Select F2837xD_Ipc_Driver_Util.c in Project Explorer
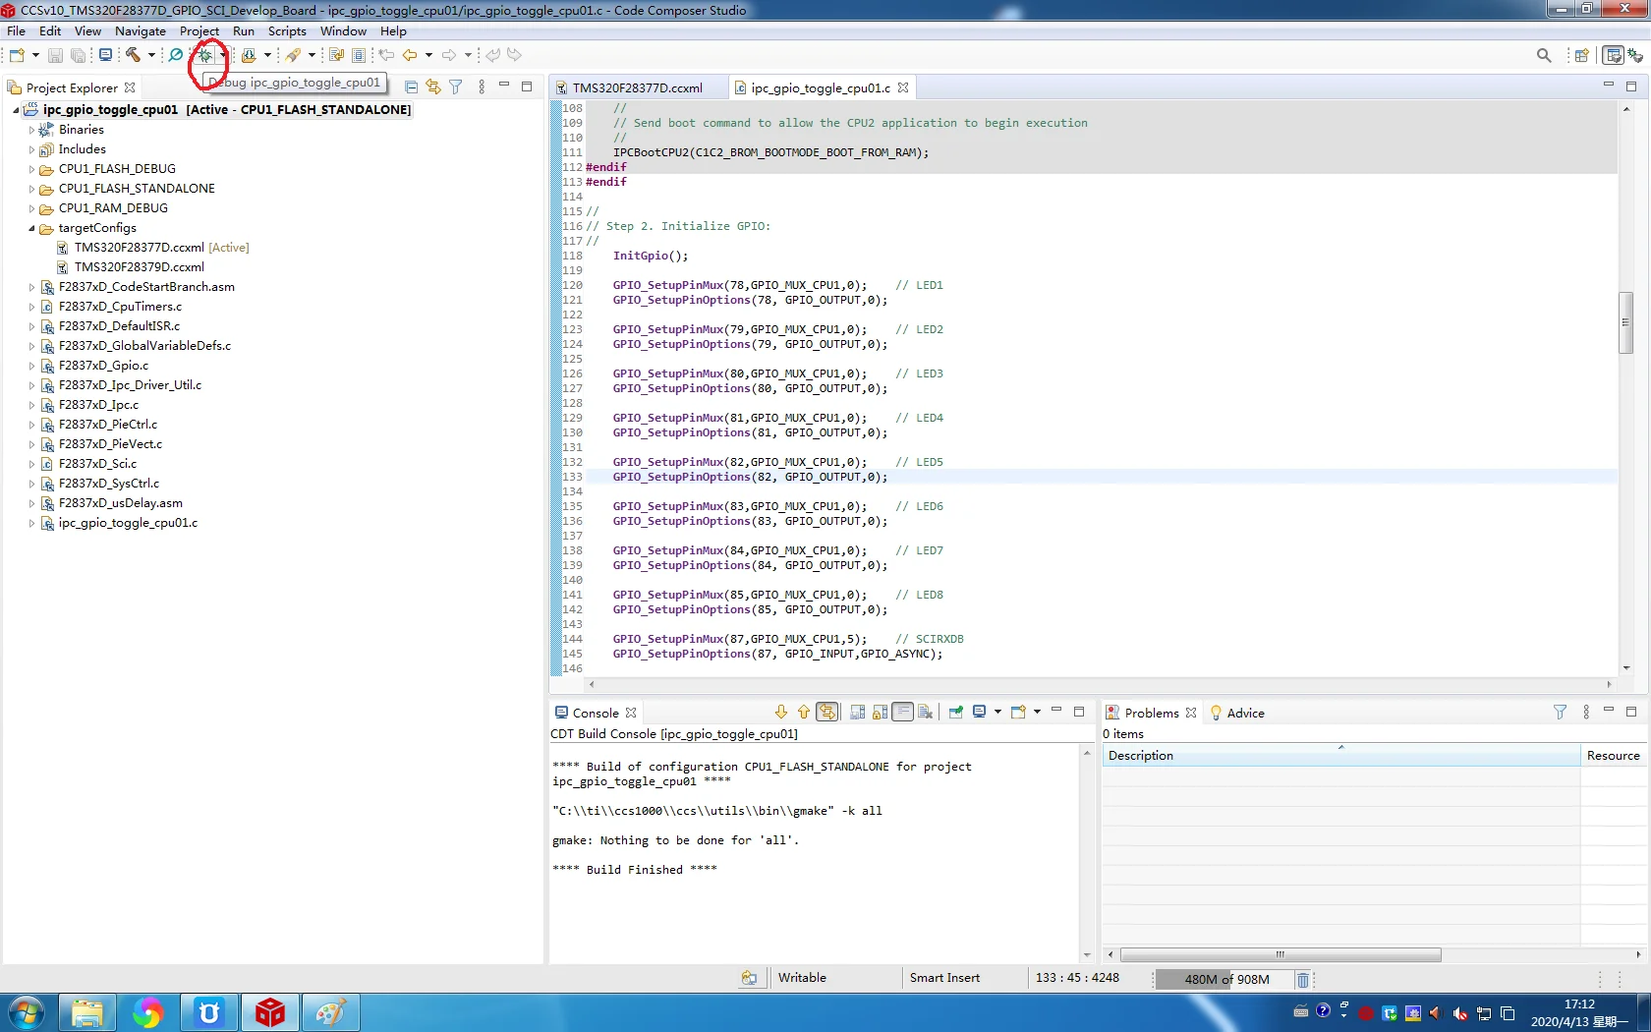 pos(130,385)
